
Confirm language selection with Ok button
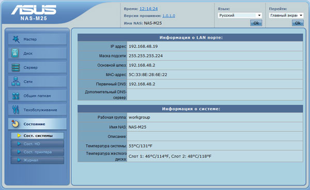click(256, 23)
